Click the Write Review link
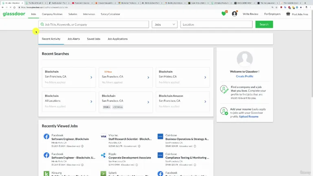 251,14
